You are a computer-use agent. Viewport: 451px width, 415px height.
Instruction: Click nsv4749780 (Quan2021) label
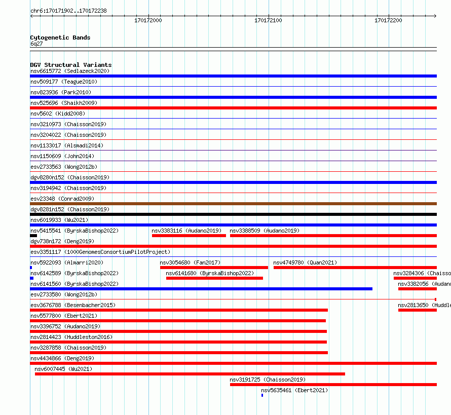tap(305, 262)
